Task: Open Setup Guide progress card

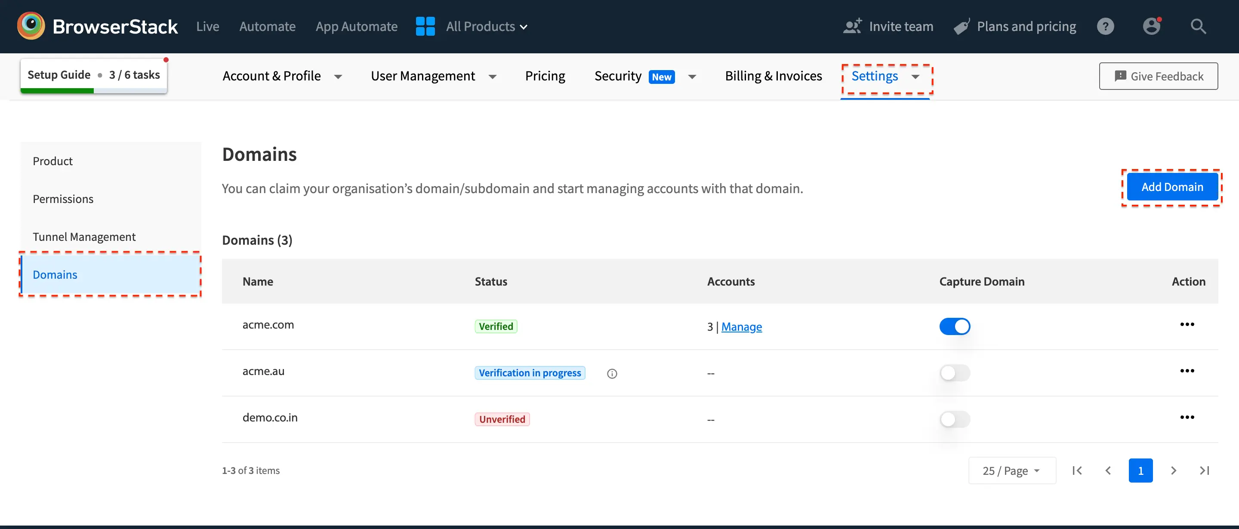Action: click(93, 75)
